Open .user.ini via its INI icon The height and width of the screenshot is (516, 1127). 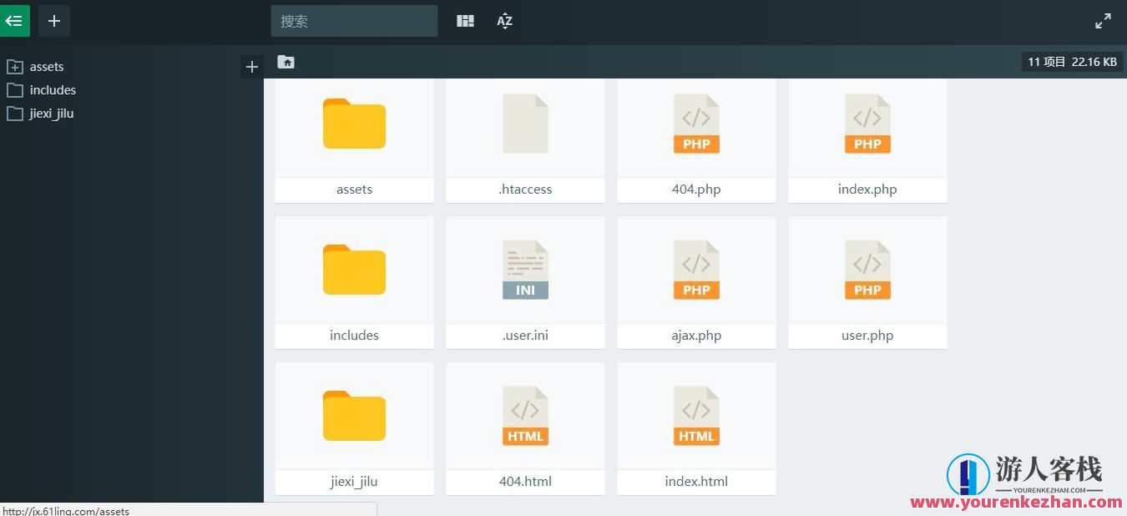525,269
